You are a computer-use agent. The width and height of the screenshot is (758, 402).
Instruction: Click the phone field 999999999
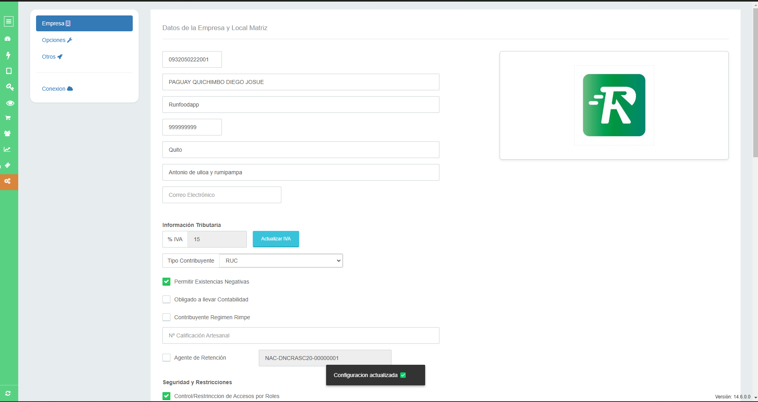pyautogui.click(x=192, y=127)
